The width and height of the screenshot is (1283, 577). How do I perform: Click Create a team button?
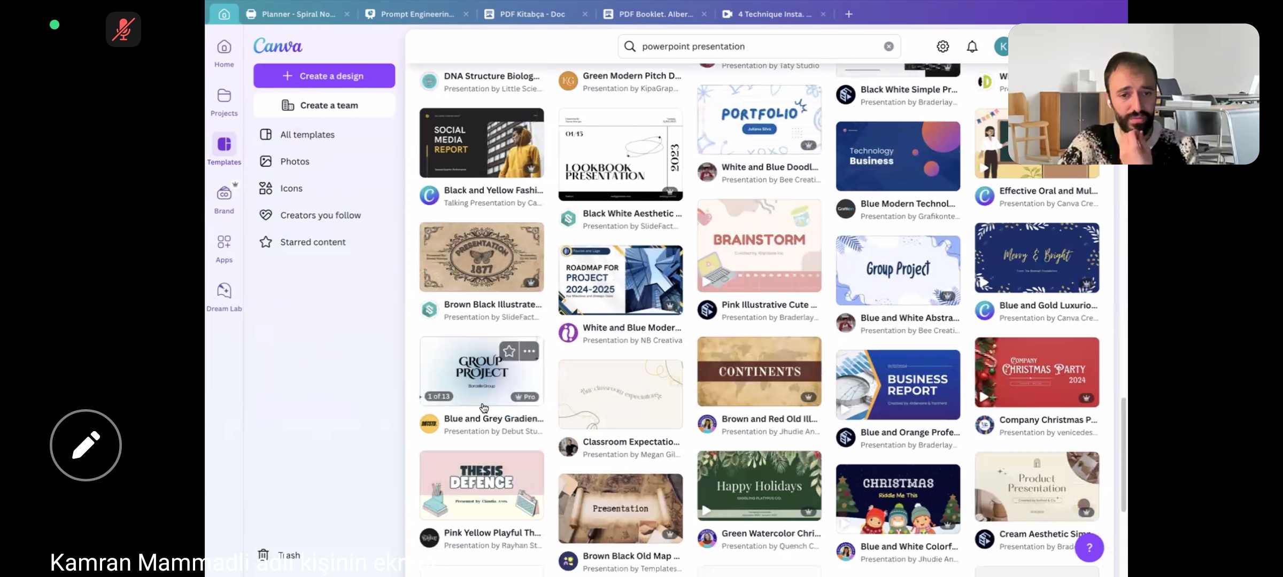point(324,105)
